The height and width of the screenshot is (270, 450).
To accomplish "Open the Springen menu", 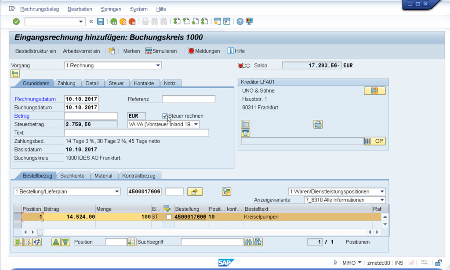I will pyautogui.click(x=111, y=9).
